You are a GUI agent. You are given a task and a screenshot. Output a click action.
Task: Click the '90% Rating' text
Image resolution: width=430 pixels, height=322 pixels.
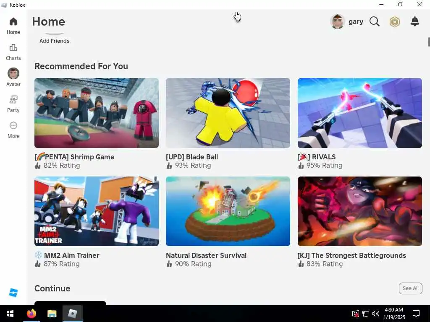pyautogui.click(x=193, y=264)
